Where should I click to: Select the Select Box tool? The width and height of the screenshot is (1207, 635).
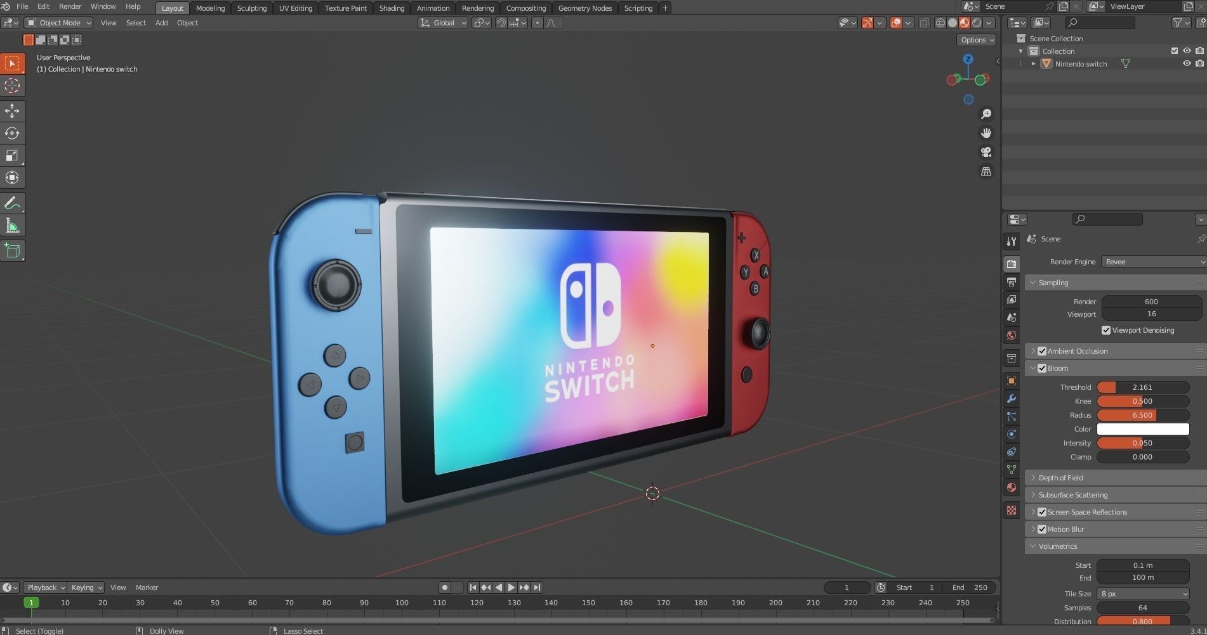(12, 63)
